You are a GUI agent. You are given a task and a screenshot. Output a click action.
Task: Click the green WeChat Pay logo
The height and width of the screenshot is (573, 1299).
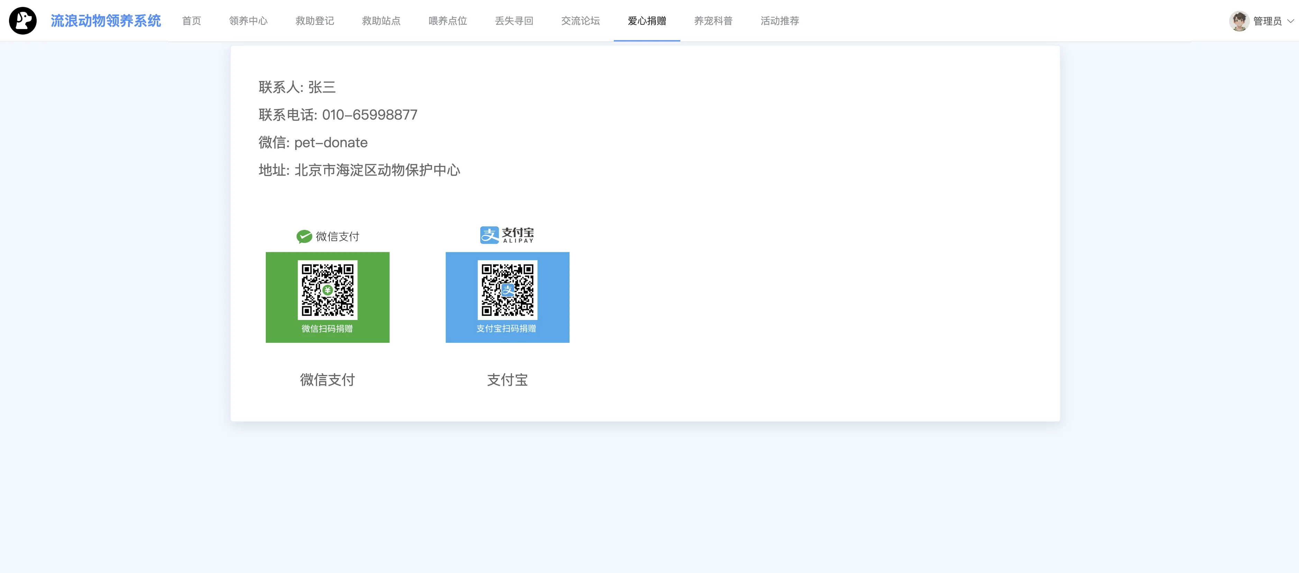pos(304,236)
